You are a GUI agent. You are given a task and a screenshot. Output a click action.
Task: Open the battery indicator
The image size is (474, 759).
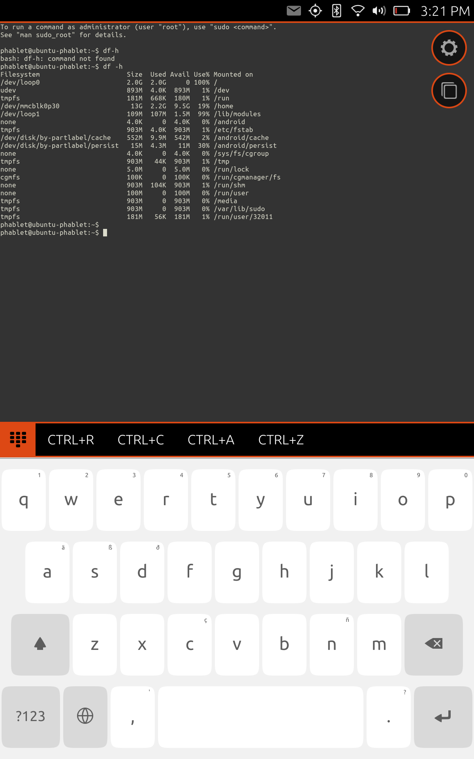pos(402,11)
